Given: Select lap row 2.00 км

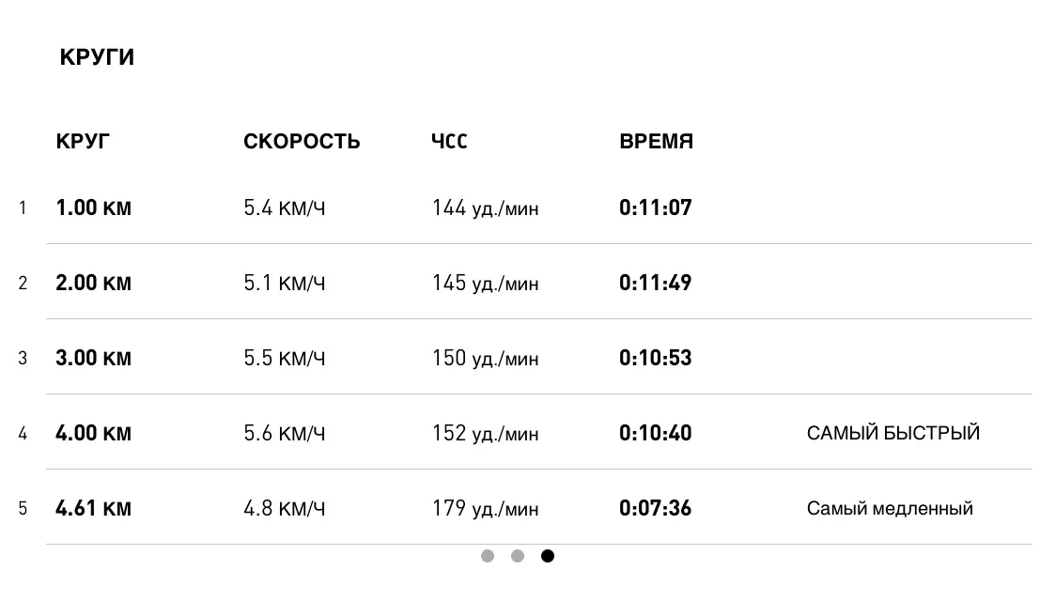Looking at the screenshot, I should (94, 283).
